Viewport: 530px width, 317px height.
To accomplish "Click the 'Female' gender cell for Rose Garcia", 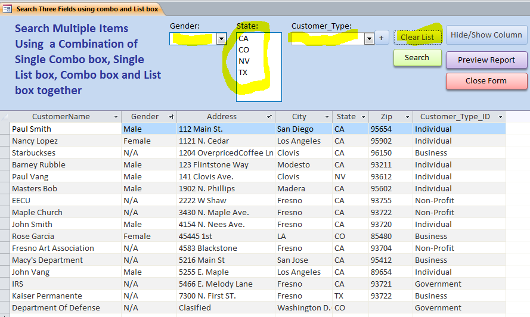I will 149,236.
